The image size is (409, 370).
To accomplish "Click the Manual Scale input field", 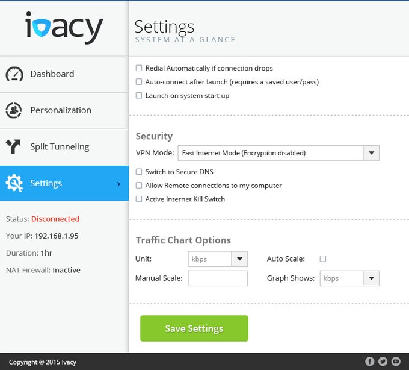I will [x=218, y=278].
